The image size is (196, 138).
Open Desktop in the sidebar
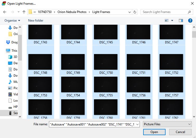(x=13, y=63)
